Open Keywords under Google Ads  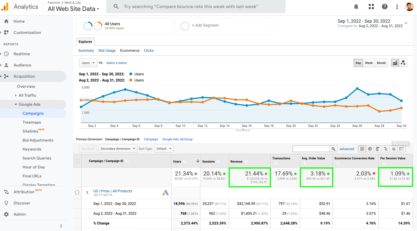tap(32, 149)
